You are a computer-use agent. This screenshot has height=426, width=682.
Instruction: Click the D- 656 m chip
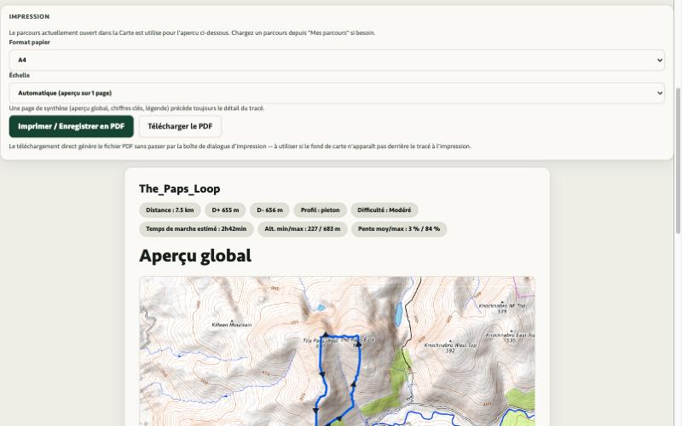[269, 210]
